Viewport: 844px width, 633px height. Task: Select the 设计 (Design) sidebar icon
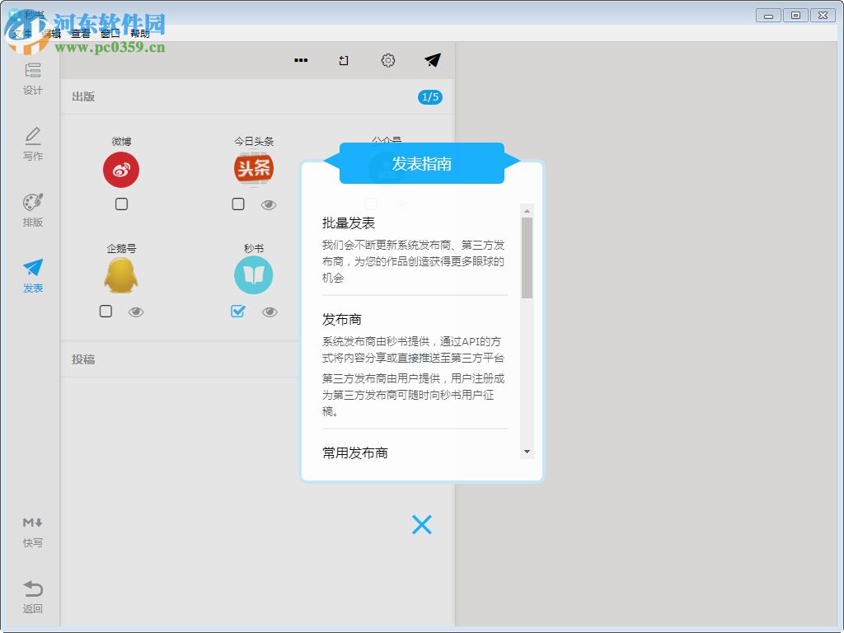[32, 79]
